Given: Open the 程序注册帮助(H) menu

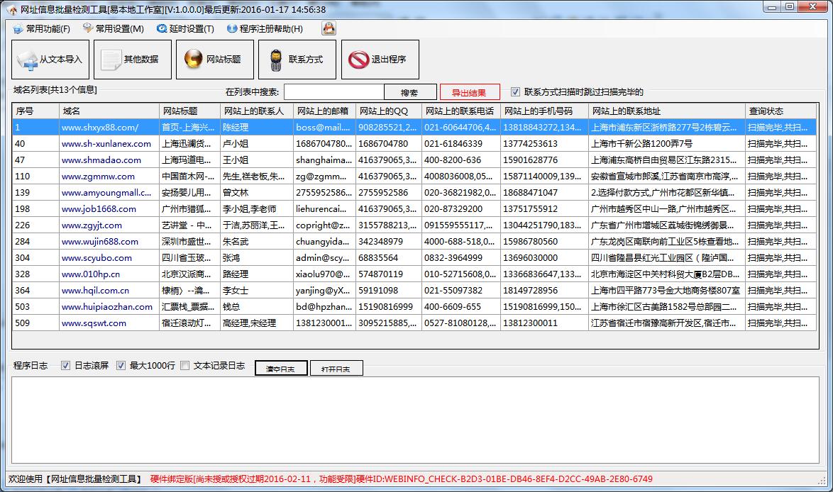Looking at the screenshot, I should 265,29.
